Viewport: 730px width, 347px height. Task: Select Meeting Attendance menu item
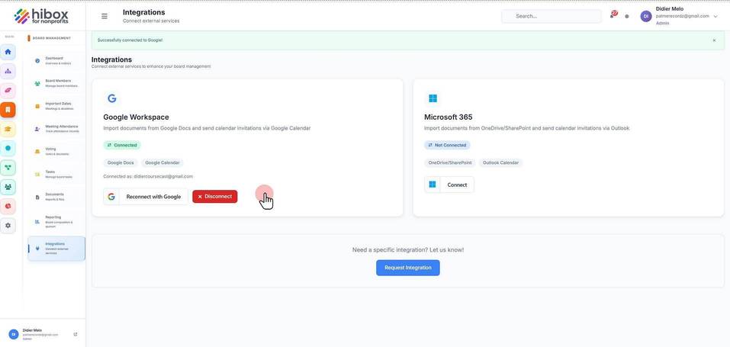click(56, 129)
